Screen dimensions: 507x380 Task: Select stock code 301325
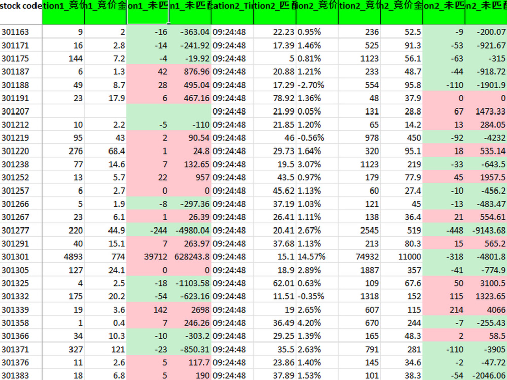point(21,283)
